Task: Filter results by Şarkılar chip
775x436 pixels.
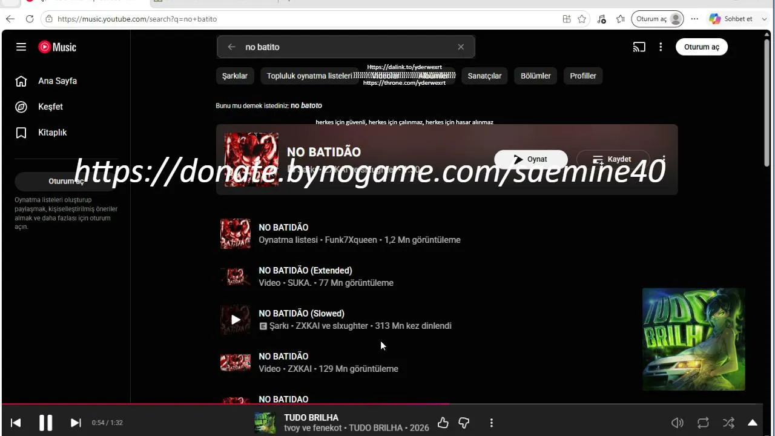Action: tap(235, 76)
